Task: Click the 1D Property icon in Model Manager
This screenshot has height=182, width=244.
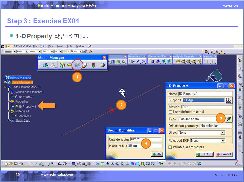Action: click(x=77, y=65)
